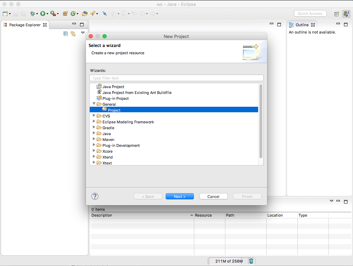The image size is (353, 266).
Task: Click Collapse All in Package Explorer
Action: click(66, 34)
